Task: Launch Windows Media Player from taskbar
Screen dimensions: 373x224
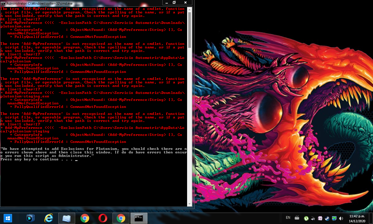Action: 31,218
